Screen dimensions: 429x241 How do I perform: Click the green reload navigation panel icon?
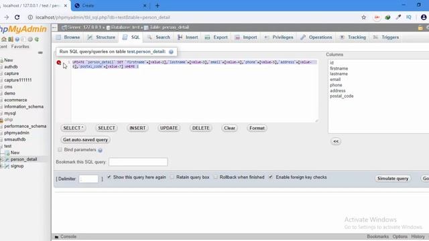pyautogui.click(x=37, y=39)
